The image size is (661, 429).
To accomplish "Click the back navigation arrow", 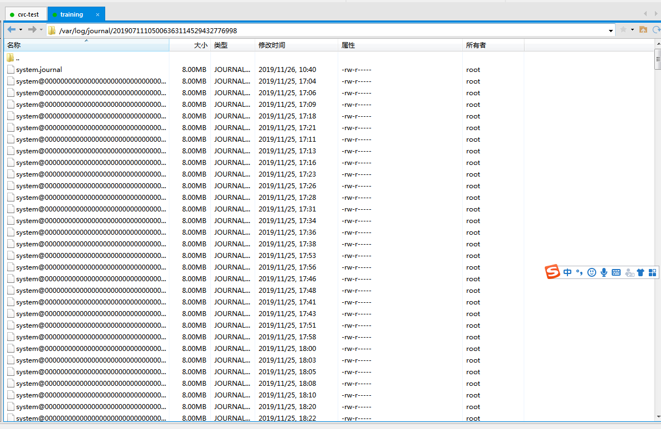I will point(12,30).
